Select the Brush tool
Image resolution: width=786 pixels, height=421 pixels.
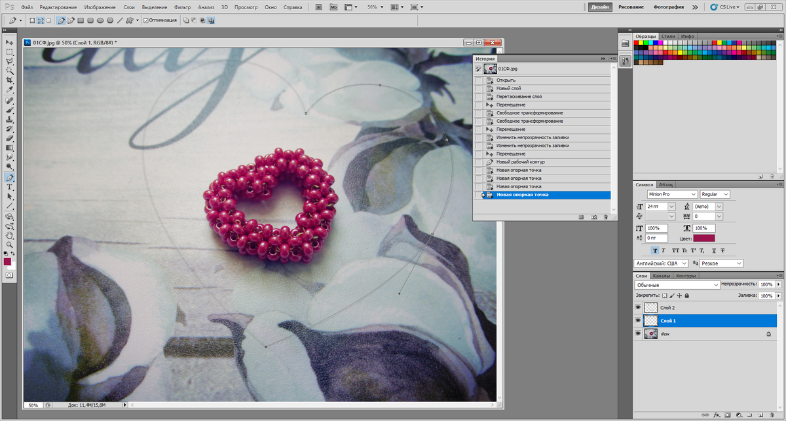(x=9, y=110)
